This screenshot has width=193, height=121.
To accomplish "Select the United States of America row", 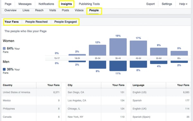I will point(31,92).
